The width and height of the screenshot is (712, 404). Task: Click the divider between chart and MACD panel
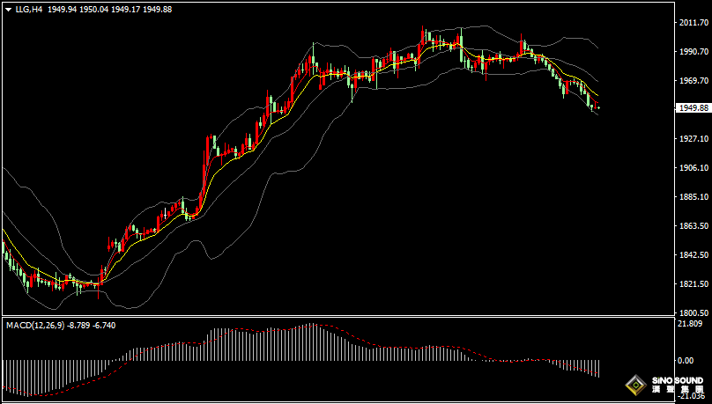click(335, 316)
